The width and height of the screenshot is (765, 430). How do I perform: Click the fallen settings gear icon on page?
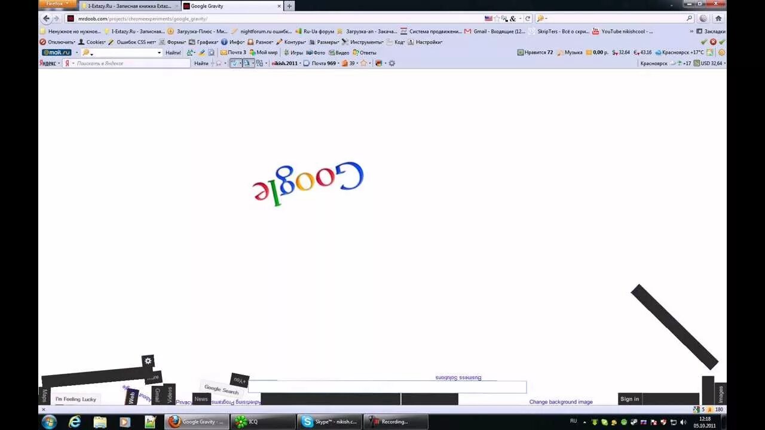coord(148,361)
